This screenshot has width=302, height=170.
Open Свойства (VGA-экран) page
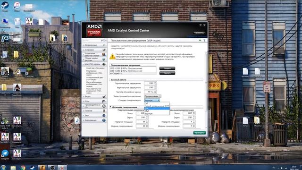click(x=95, y=68)
